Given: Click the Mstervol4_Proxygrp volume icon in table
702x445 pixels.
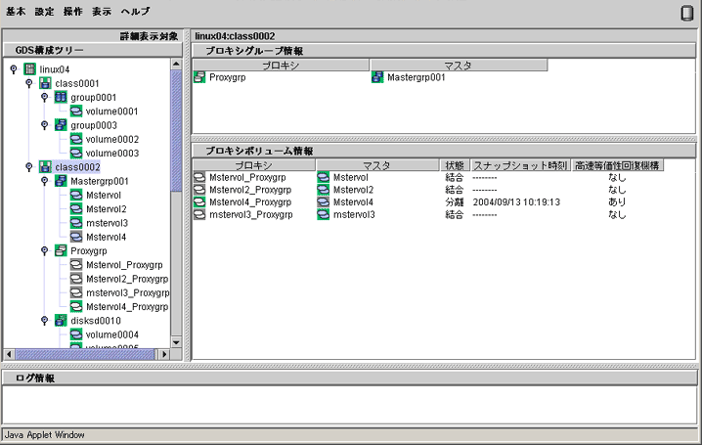Looking at the screenshot, I should [199, 202].
